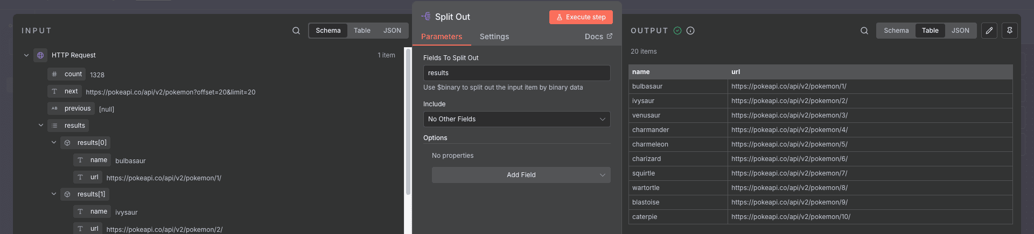Screen dimensions: 1034x234
Task: Click the url column header in output
Action: coord(870,72)
